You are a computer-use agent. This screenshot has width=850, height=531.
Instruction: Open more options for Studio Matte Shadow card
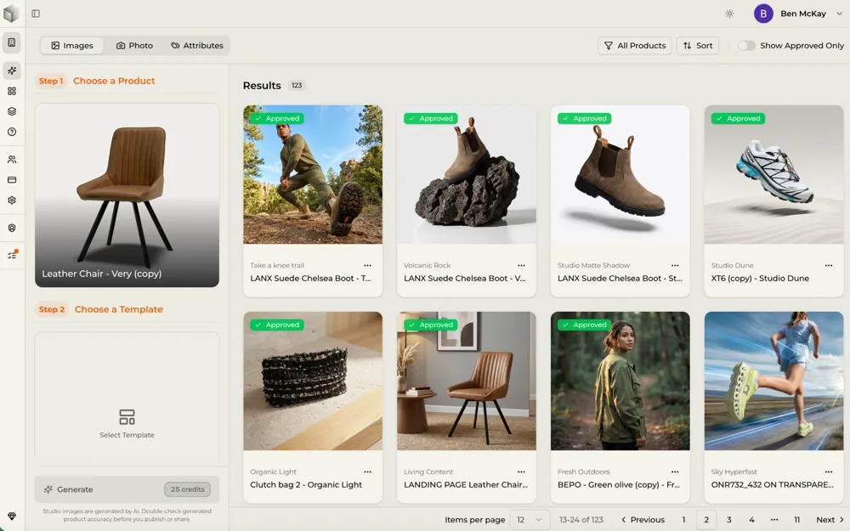(x=675, y=265)
